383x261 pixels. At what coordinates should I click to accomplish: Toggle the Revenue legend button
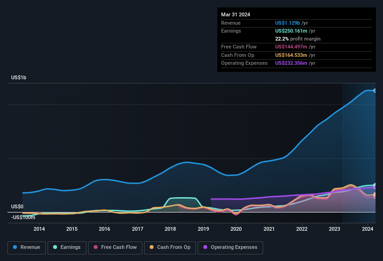[x=27, y=247]
